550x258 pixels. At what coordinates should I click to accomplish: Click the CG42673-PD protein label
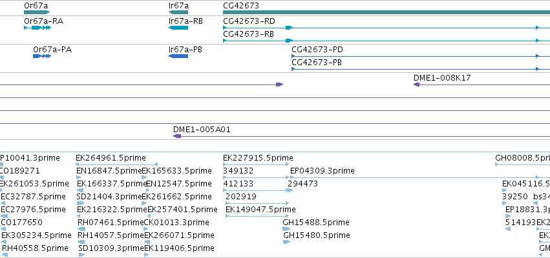(x=317, y=50)
